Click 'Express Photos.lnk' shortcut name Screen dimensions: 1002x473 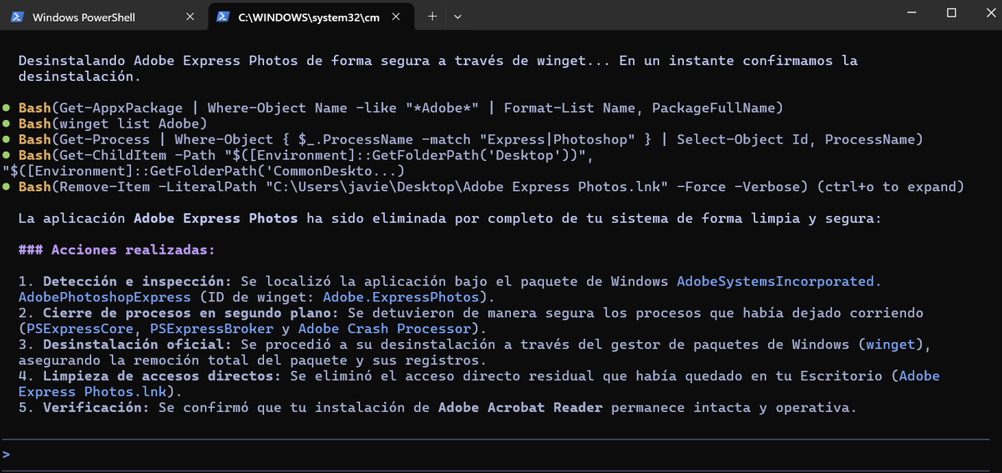92,392
